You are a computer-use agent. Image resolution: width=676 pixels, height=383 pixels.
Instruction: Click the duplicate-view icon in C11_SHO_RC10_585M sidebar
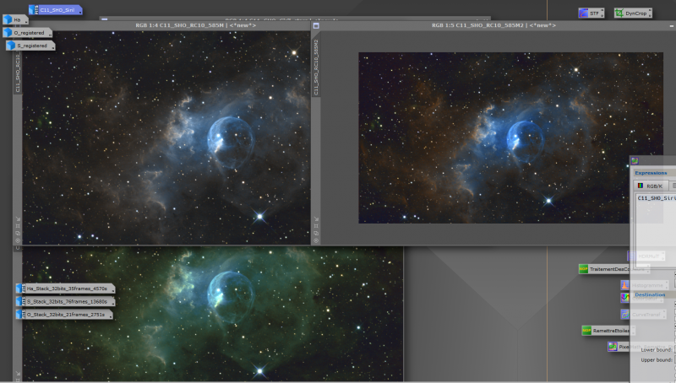click(x=18, y=233)
